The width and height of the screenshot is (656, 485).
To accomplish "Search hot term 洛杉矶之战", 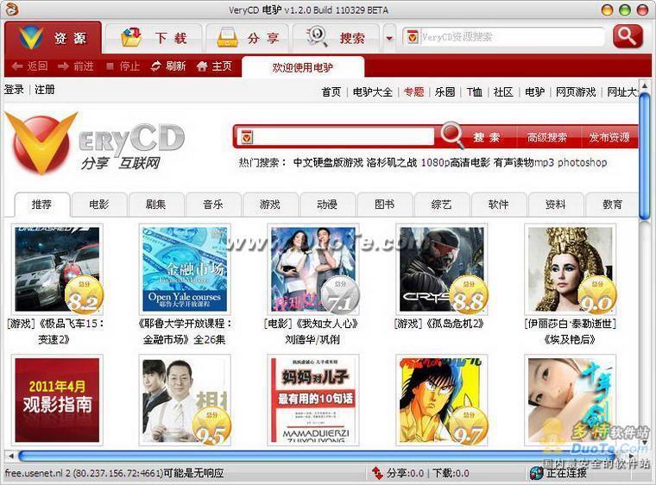I will 392,162.
